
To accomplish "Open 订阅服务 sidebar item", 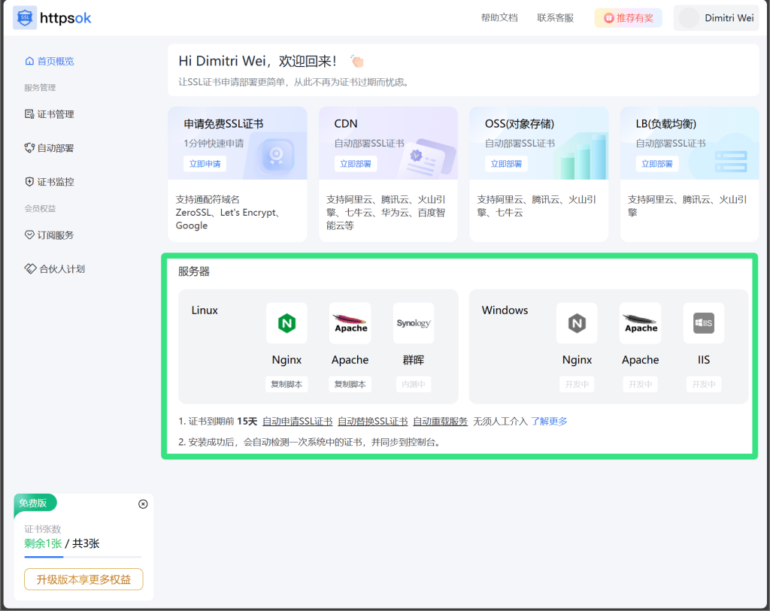I will (x=49, y=235).
